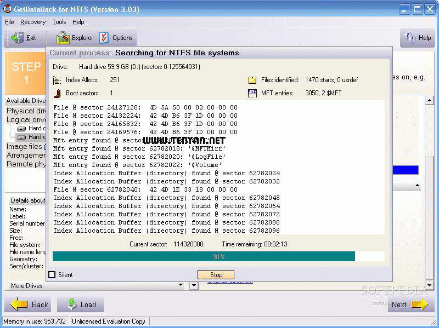
Task: Enable the Silent checkbox
Action: point(53,274)
